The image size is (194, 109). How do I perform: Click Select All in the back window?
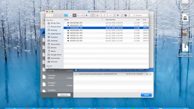pos(64,95)
